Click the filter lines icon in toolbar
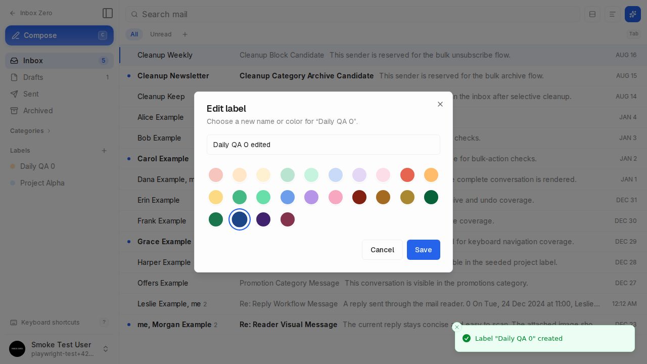Image resolution: width=647 pixels, height=364 pixels. click(x=613, y=14)
